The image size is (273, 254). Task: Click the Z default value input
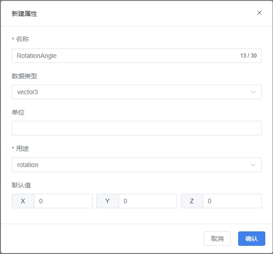(x=232, y=201)
